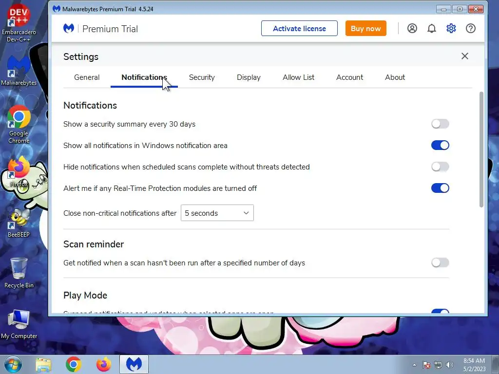Click the Buy now button
Viewport: 499px width, 374px height.
[365, 29]
